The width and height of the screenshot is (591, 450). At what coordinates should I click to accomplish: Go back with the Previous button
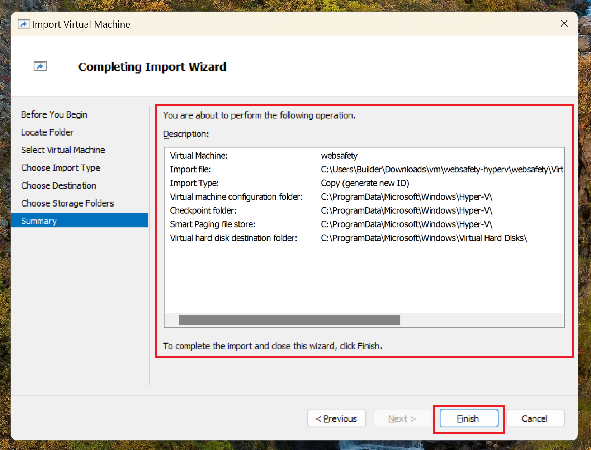[337, 418]
